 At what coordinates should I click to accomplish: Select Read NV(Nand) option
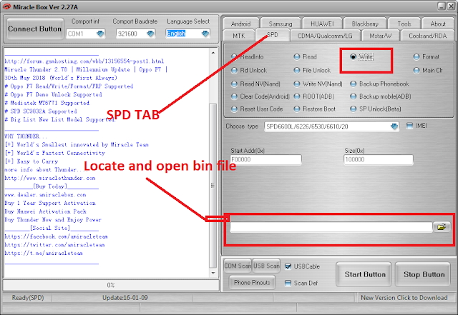coord(234,84)
